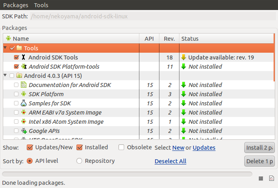Image resolution: width=278 pixels, height=188 pixels.
Task: Collapse the Tools tree group
Action: tap(5, 48)
